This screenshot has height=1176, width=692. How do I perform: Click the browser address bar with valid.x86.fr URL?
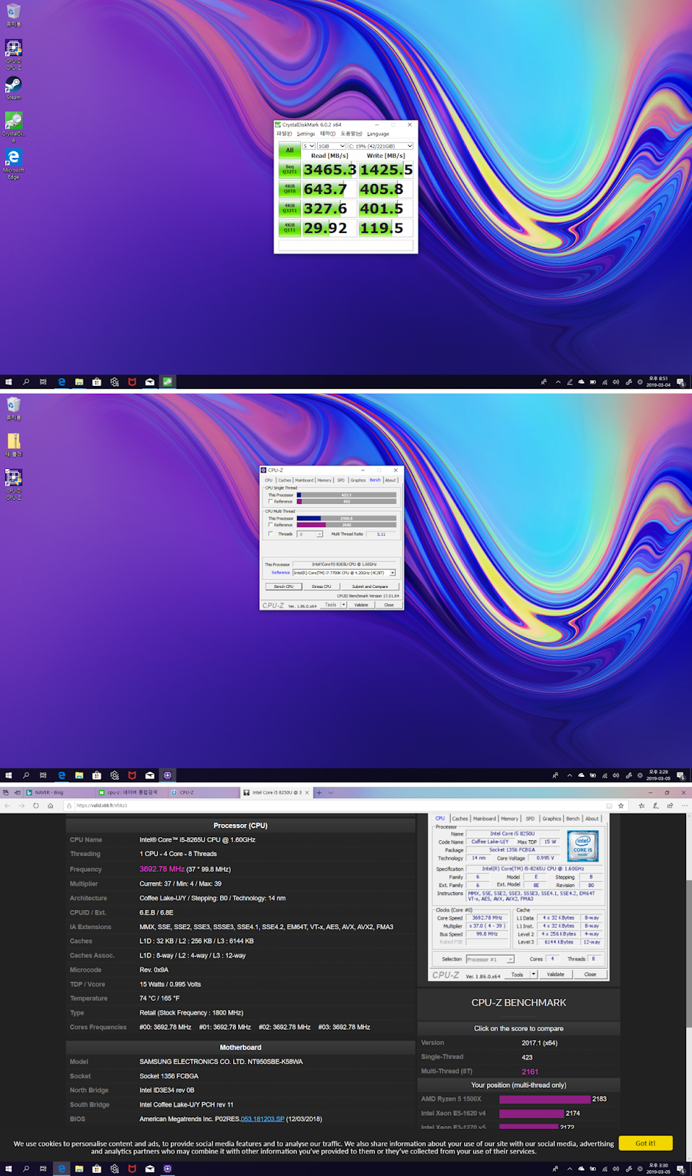tap(338, 806)
